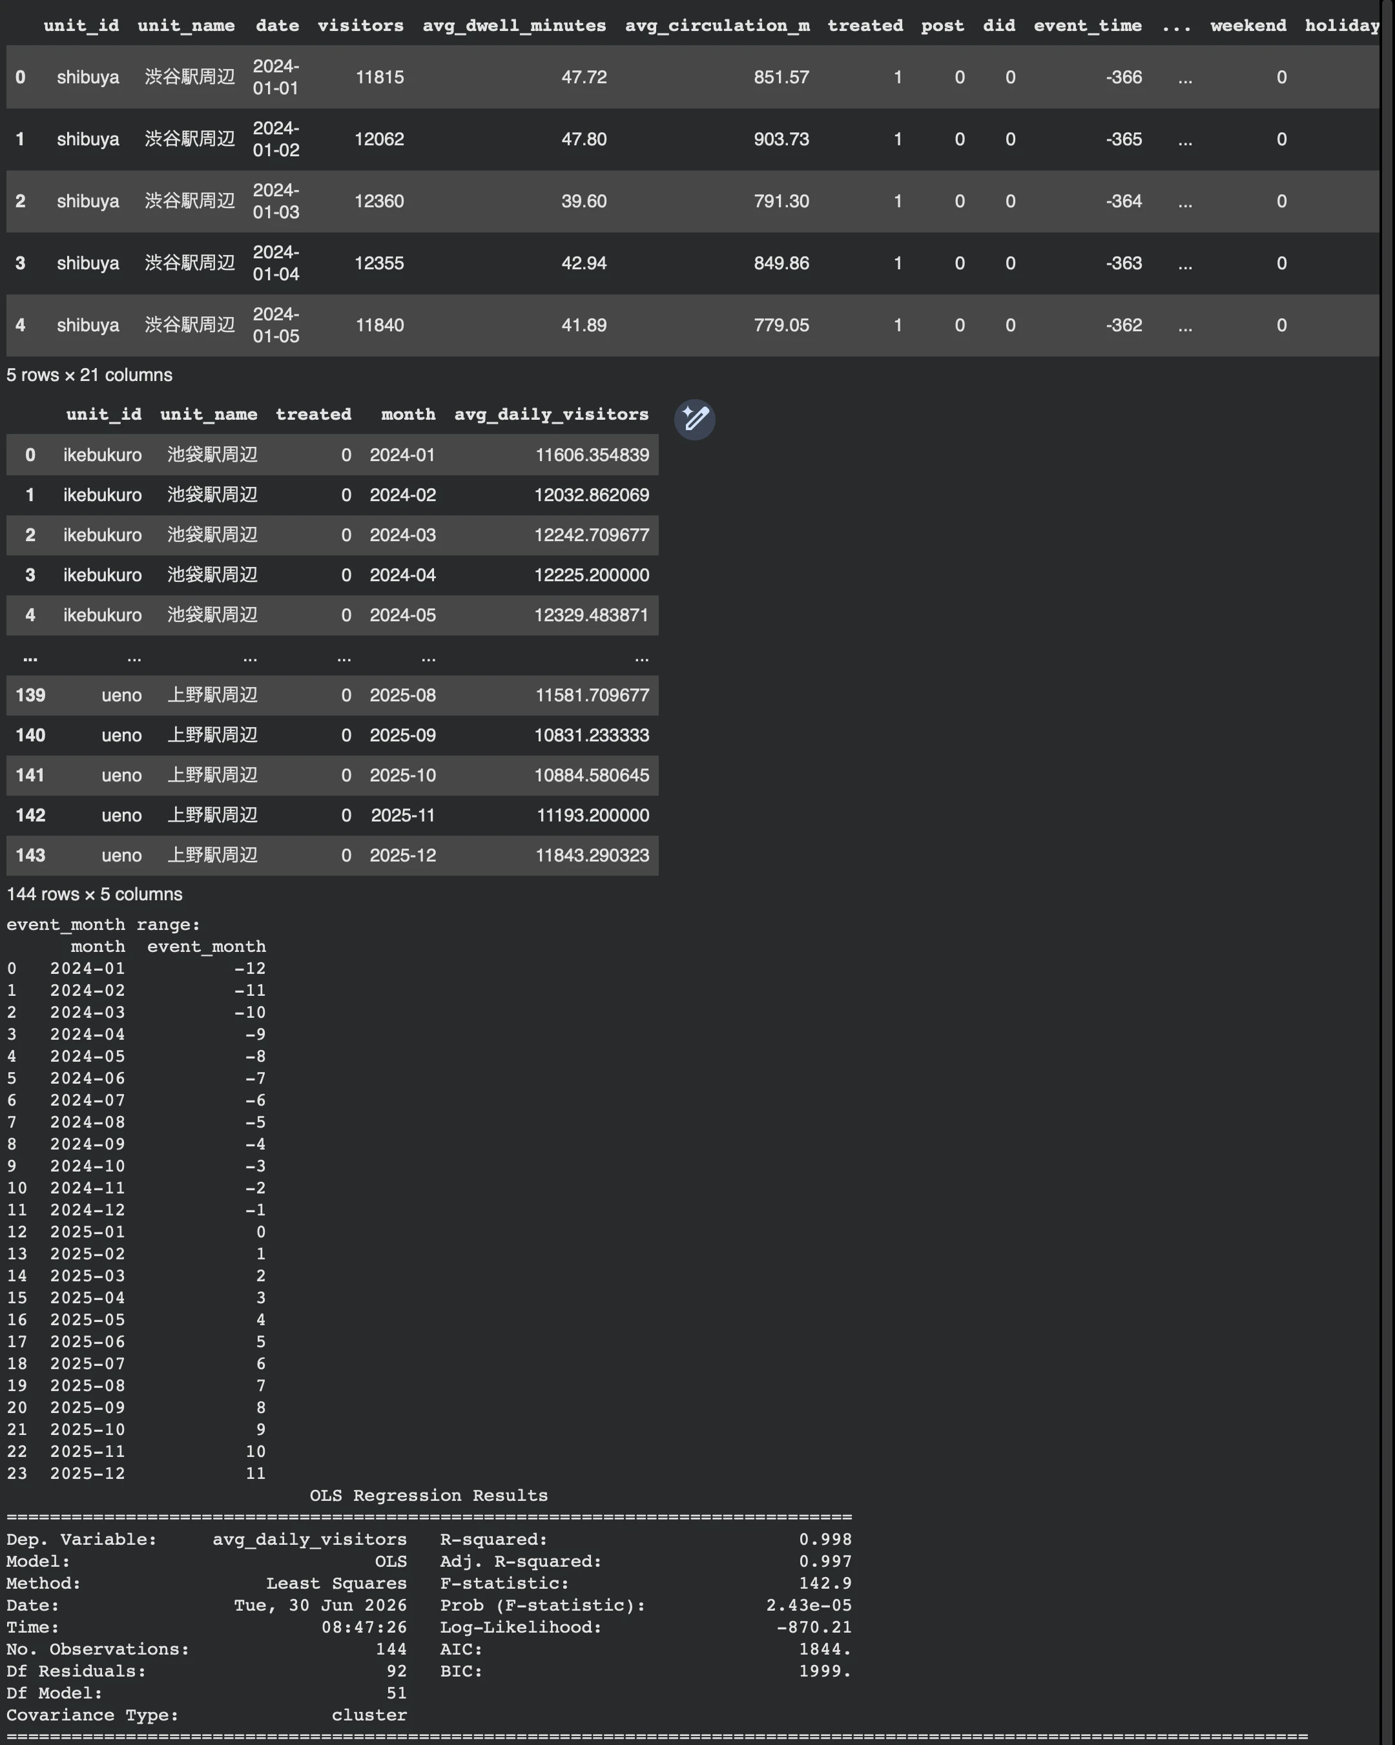Click the visitors column header
Viewport: 1395px width, 1745px height.
tap(360, 25)
